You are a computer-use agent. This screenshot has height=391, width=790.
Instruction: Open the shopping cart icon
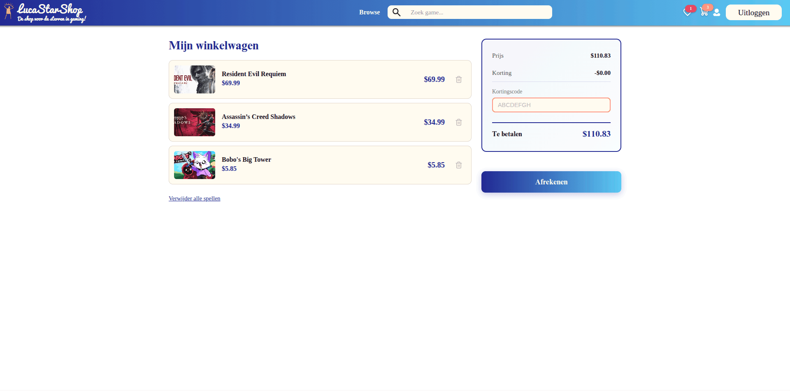704,12
